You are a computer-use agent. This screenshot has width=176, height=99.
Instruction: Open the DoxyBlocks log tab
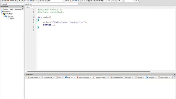tap(164, 78)
